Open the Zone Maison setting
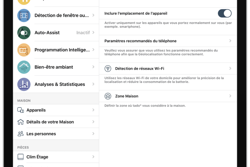Viewport: 250px width, 167px height. (x=168, y=96)
